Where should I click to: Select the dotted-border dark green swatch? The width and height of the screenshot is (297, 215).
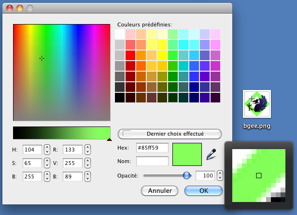click(173, 98)
